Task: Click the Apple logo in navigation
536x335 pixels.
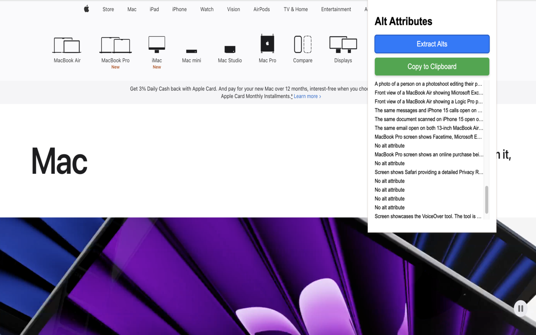Action: click(87, 9)
